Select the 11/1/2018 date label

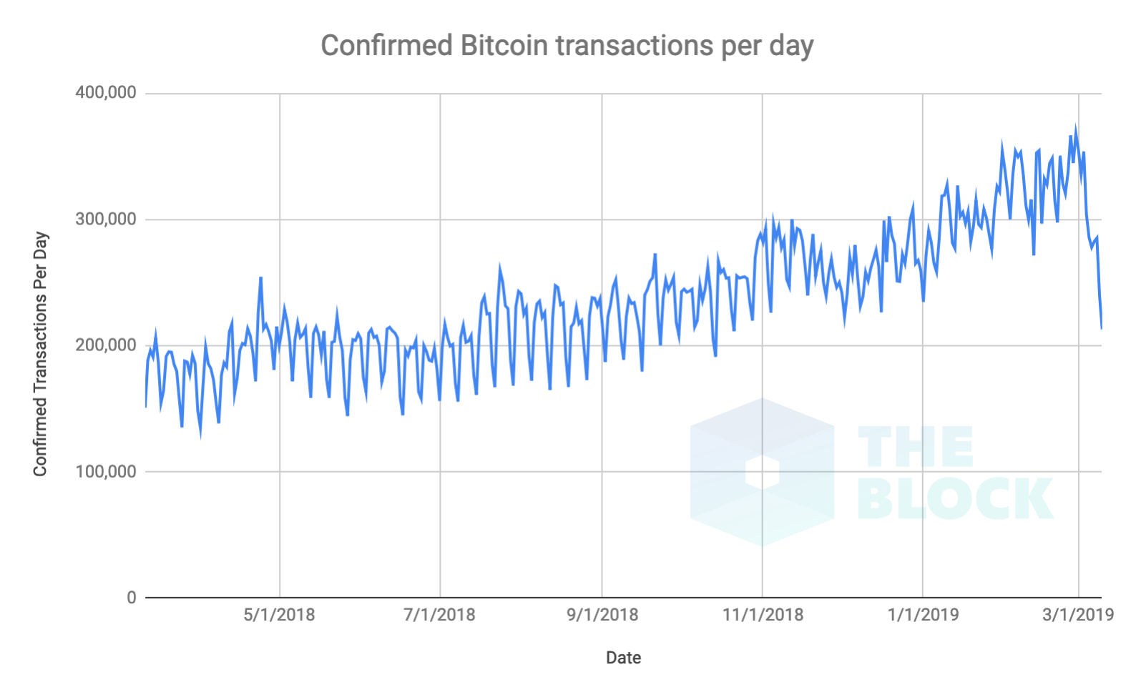coord(763,615)
